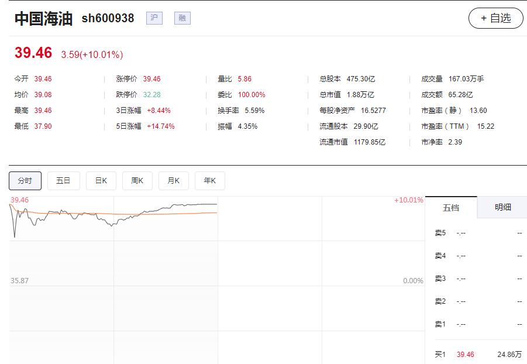Image resolution: width=527 pixels, height=364 pixels.
Task: Click the 卖3 row in order book
Action: coord(478,279)
